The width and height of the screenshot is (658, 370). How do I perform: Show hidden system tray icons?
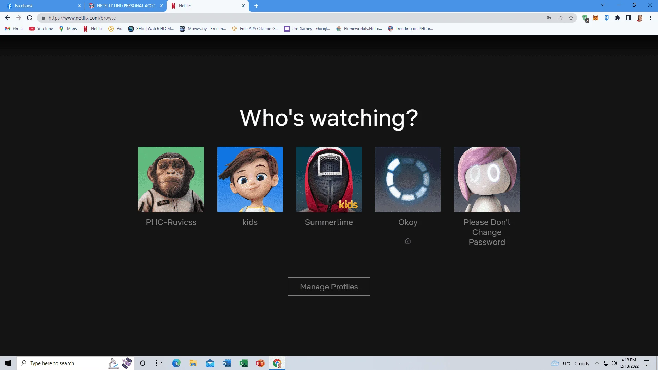(x=597, y=363)
